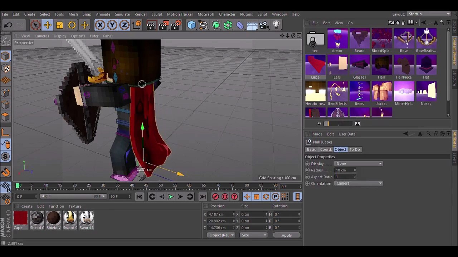Image resolution: width=458 pixels, height=257 pixels.
Task: Click the Radius 10 cm input field
Action: tap(344, 170)
